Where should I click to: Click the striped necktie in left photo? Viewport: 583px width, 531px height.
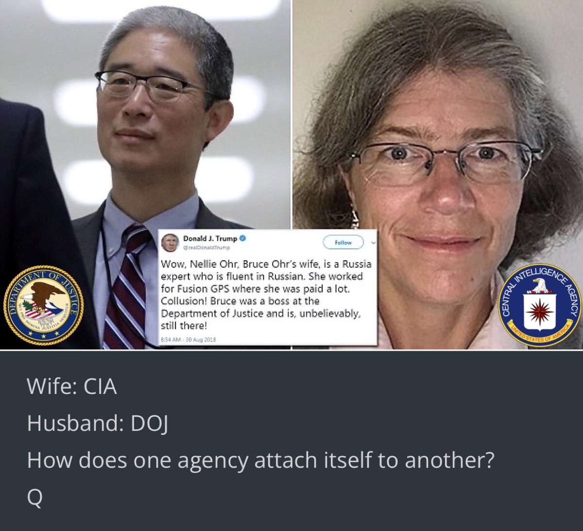point(126,287)
